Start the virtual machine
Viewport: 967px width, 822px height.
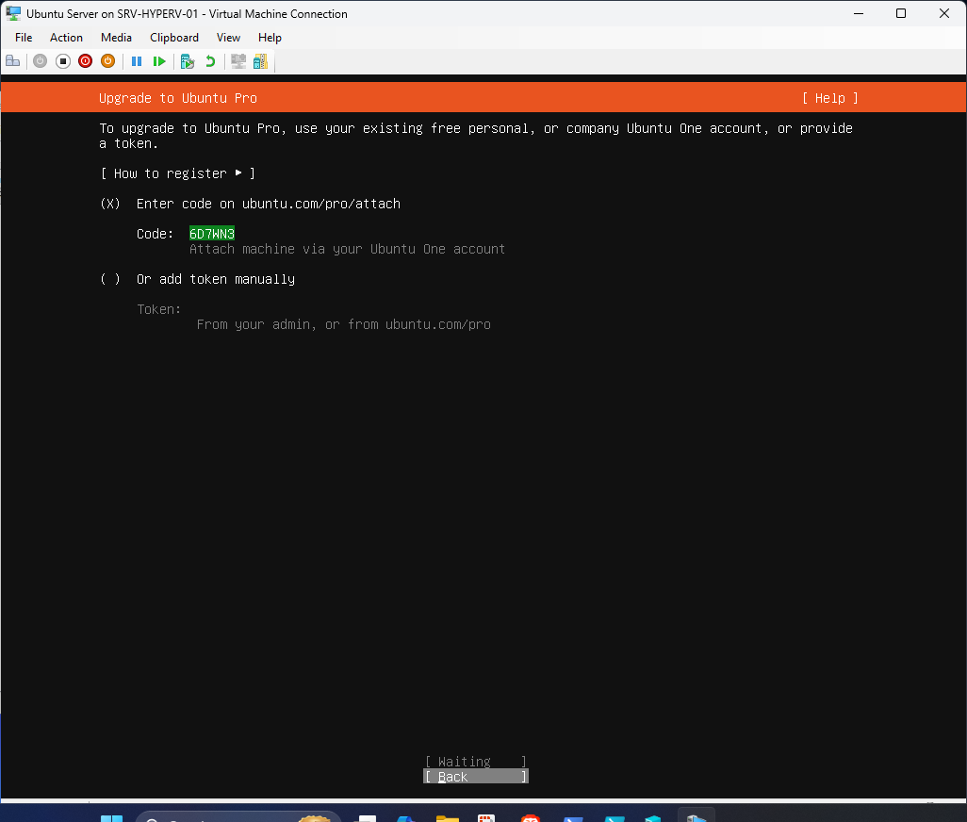click(x=40, y=60)
